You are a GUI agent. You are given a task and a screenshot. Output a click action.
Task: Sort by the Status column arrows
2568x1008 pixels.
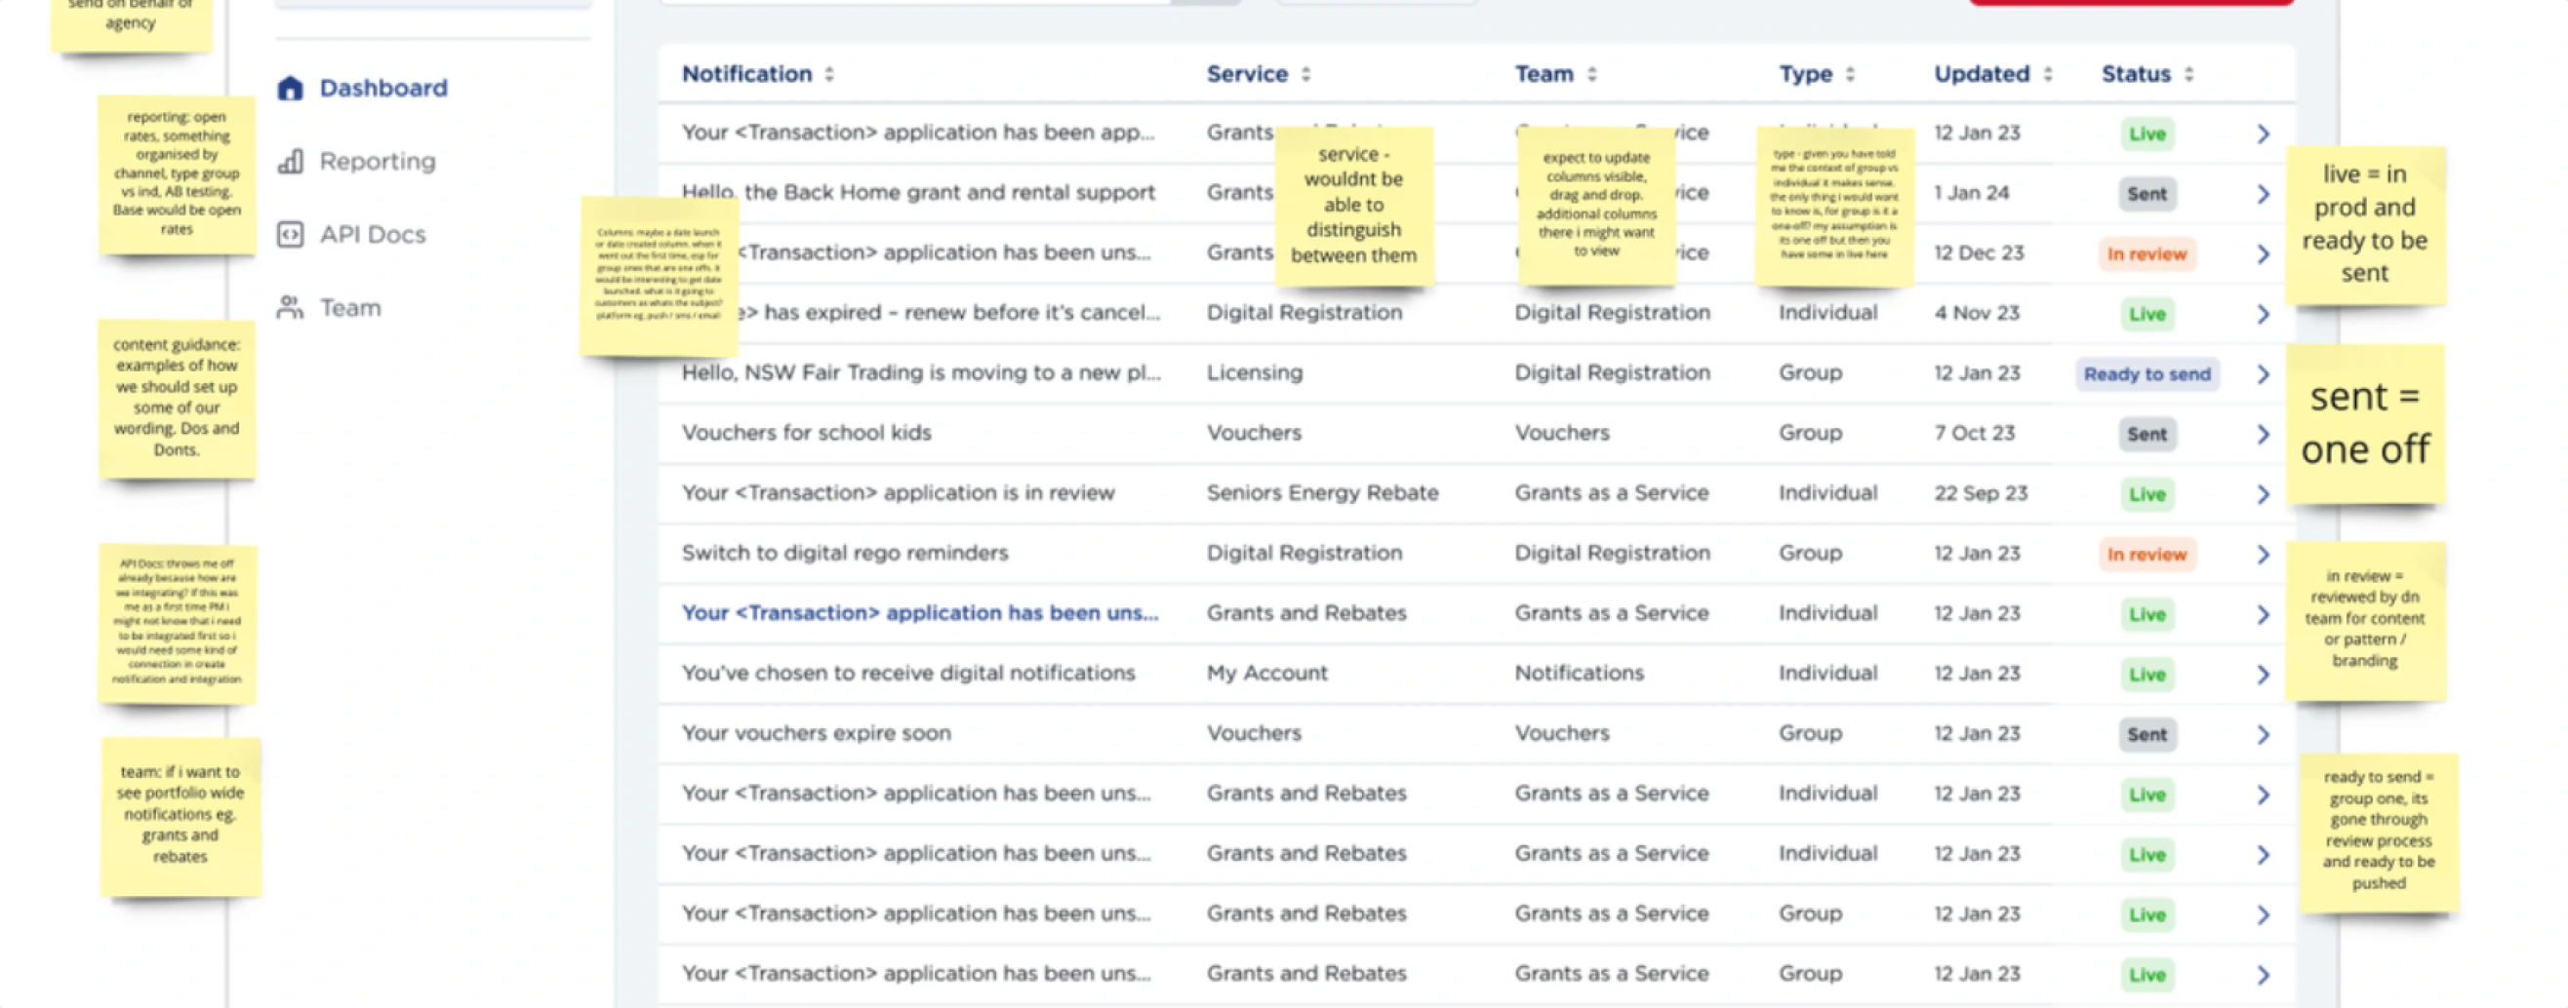(x=2189, y=74)
